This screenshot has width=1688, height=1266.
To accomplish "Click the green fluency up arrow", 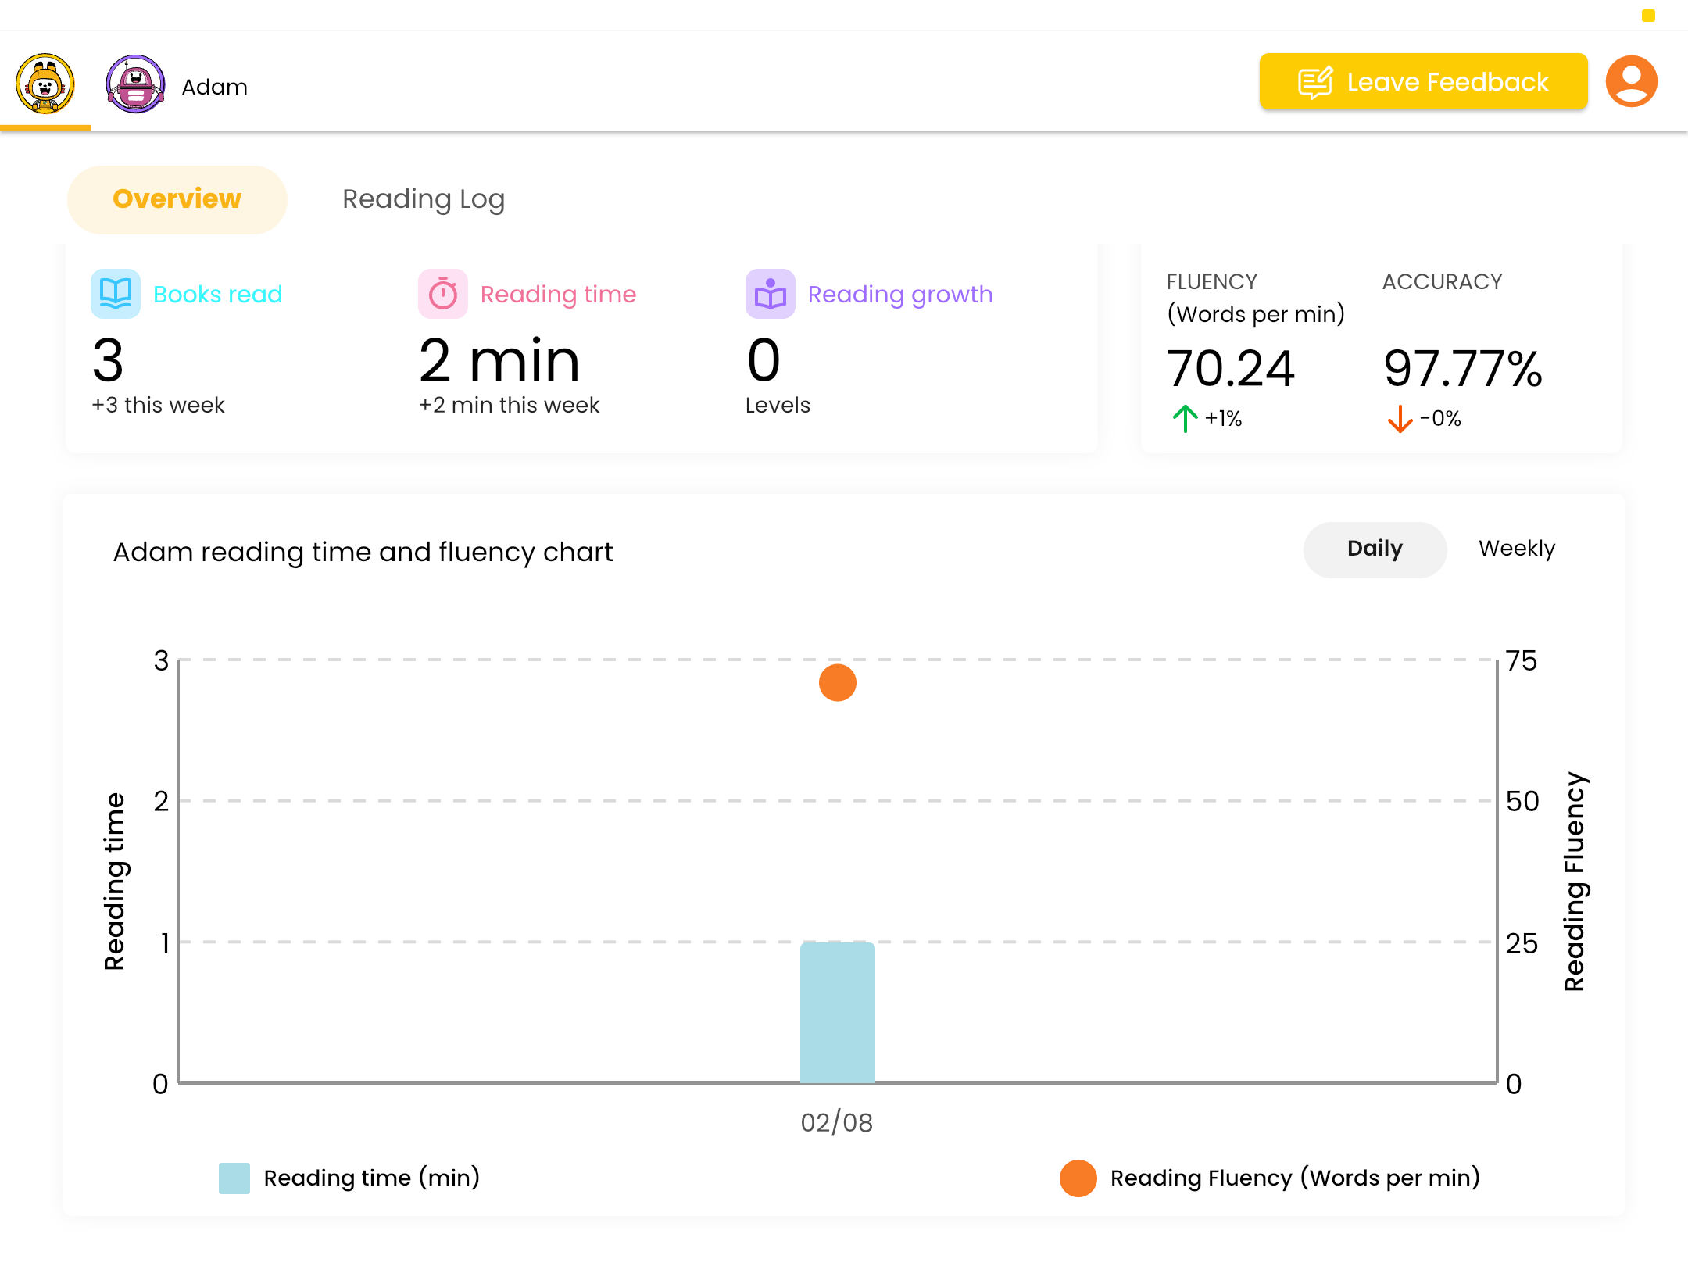I will click(1185, 419).
